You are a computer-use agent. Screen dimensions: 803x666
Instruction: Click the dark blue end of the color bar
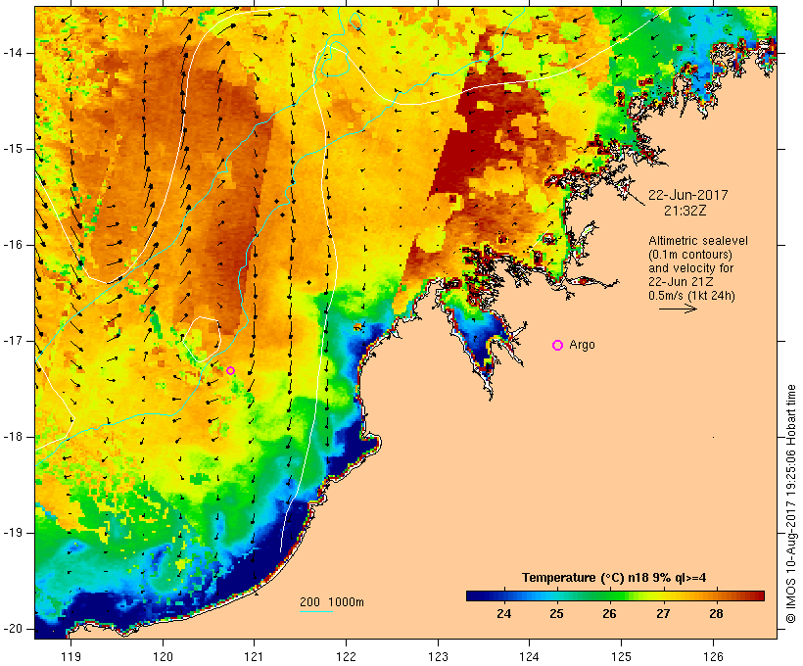(x=473, y=595)
